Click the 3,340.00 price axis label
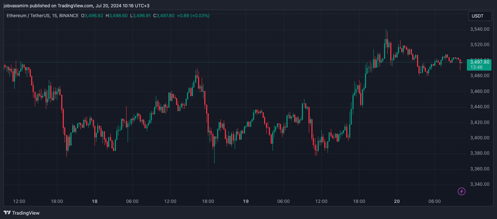Viewport: 497px width, 219px height. [480, 184]
